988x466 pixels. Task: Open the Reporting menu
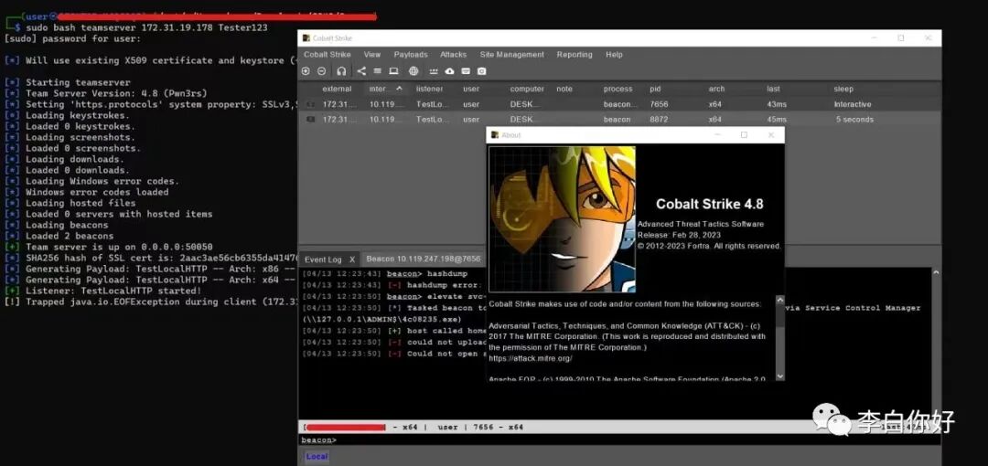pyautogui.click(x=575, y=55)
